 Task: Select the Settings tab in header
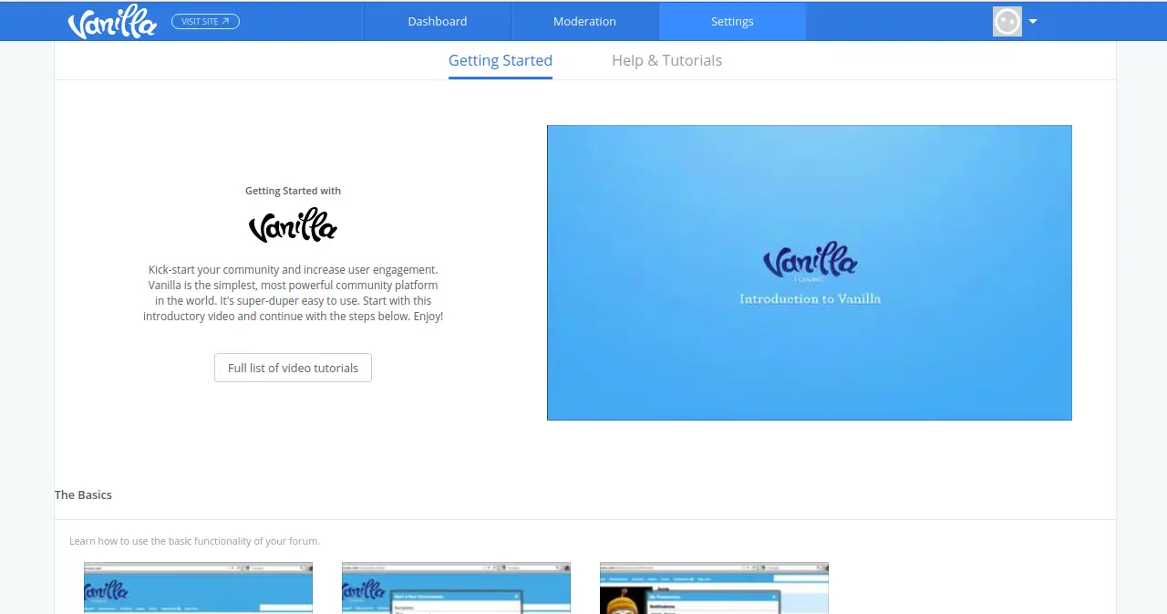pos(732,21)
